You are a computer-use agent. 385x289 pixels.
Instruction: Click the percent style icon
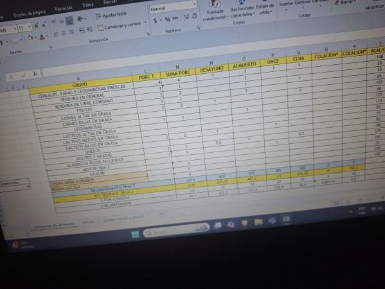168,19
